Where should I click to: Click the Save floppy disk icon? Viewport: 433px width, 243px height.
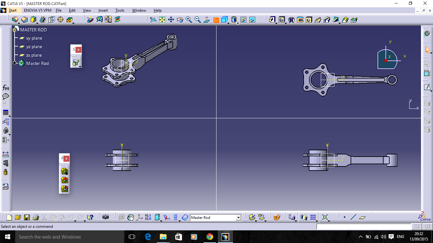[x=27, y=217]
